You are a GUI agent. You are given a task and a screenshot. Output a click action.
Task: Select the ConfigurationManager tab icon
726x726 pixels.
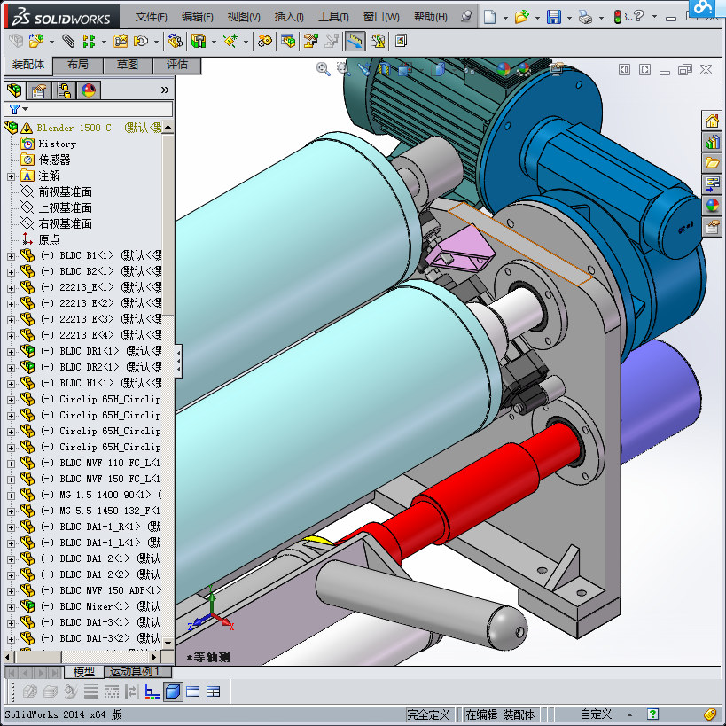[64, 90]
